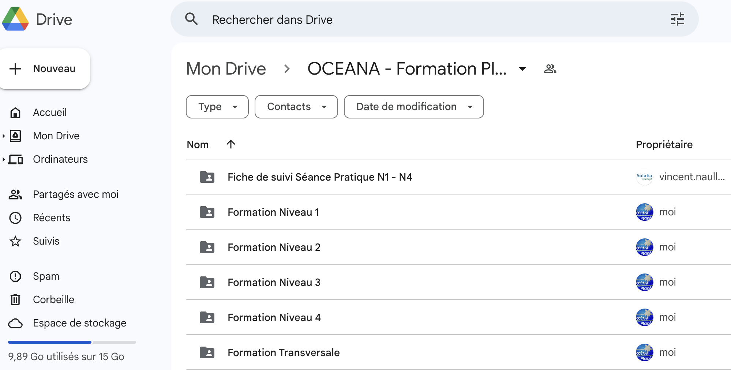Image resolution: width=731 pixels, height=370 pixels.
Task: Click shared folder icon of Formation Niveau 2
Action: 207,247
